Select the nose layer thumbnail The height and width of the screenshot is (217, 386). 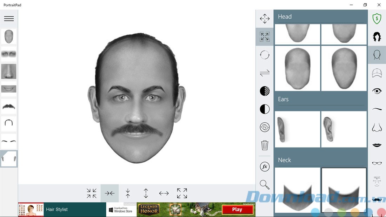[9, 72]
